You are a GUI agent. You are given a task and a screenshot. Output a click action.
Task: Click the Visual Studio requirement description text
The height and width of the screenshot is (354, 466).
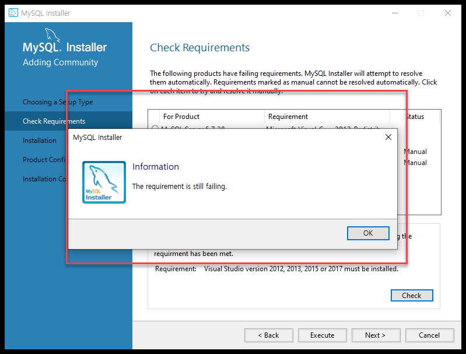click(x=301, y=269)
